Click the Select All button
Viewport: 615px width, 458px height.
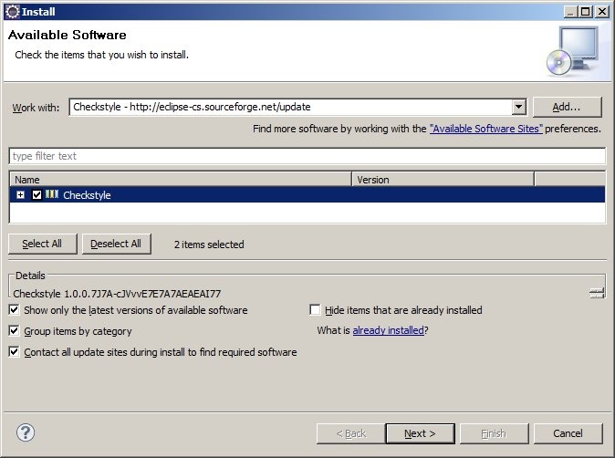(x=42, y=244)
